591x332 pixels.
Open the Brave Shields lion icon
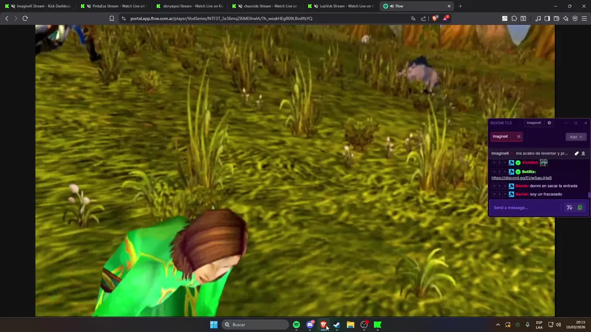(x=435, y=18)
